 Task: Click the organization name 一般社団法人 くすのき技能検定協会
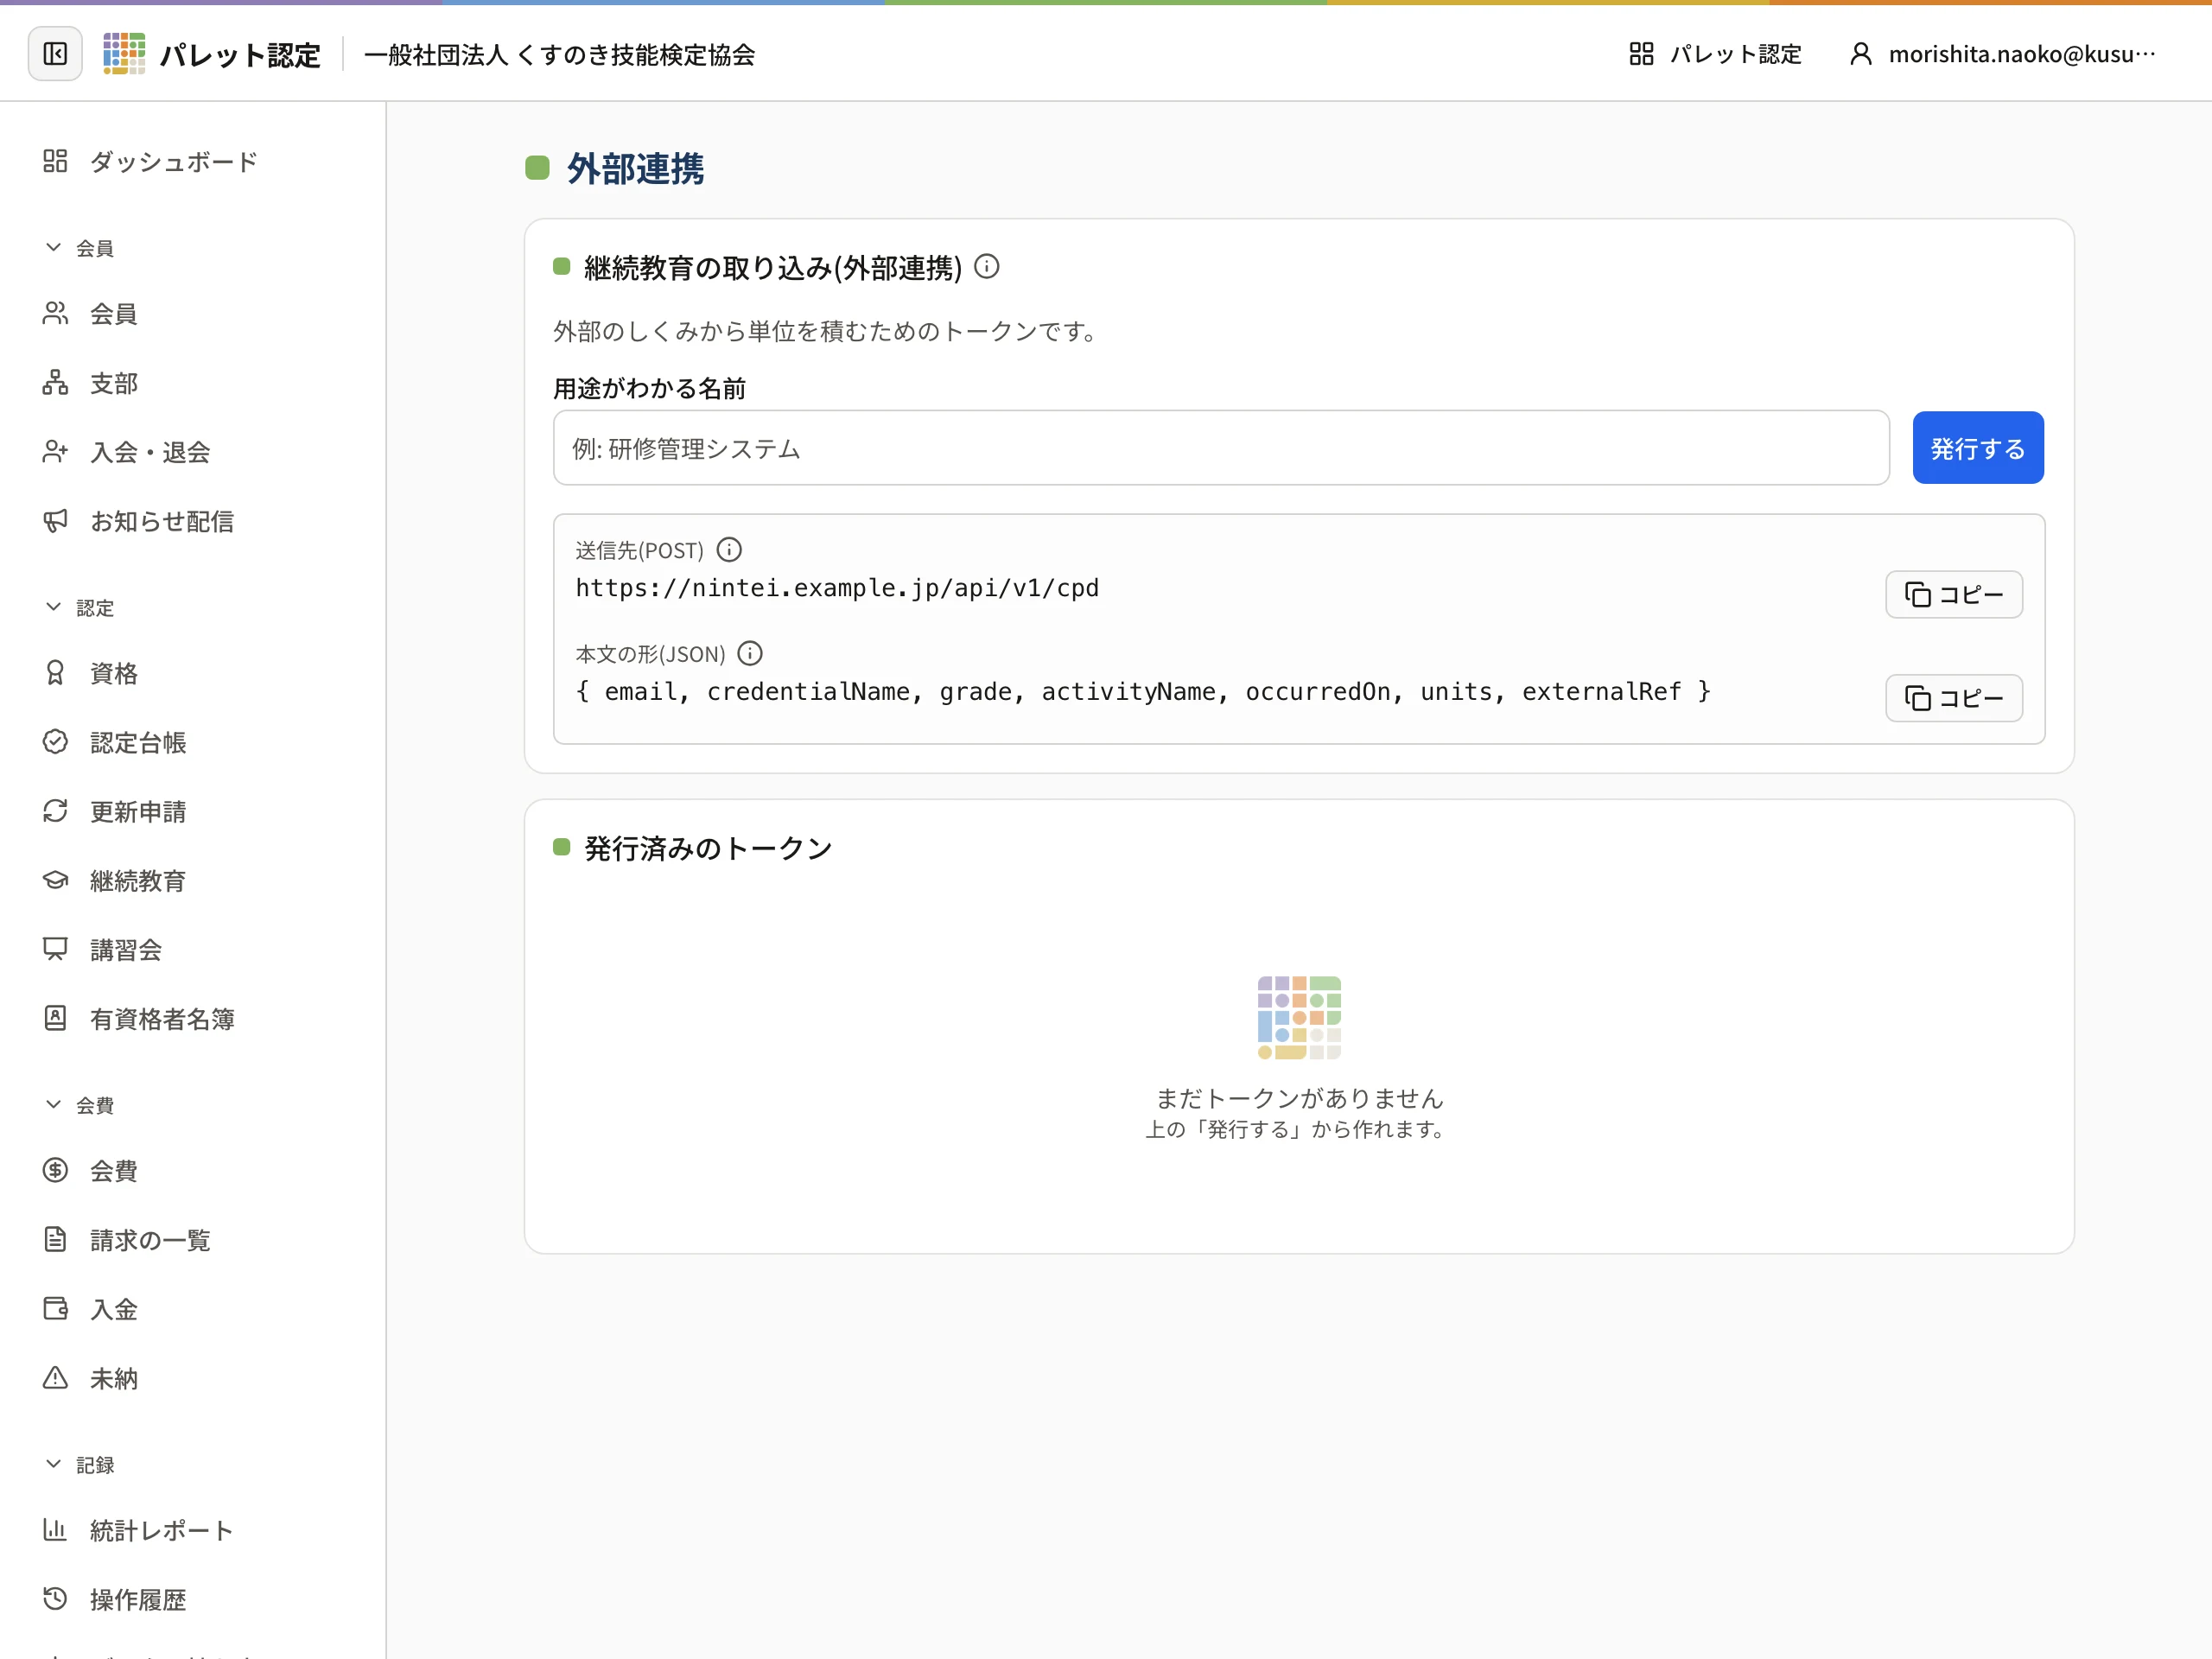pyautogui.click(x=560, y=55)
